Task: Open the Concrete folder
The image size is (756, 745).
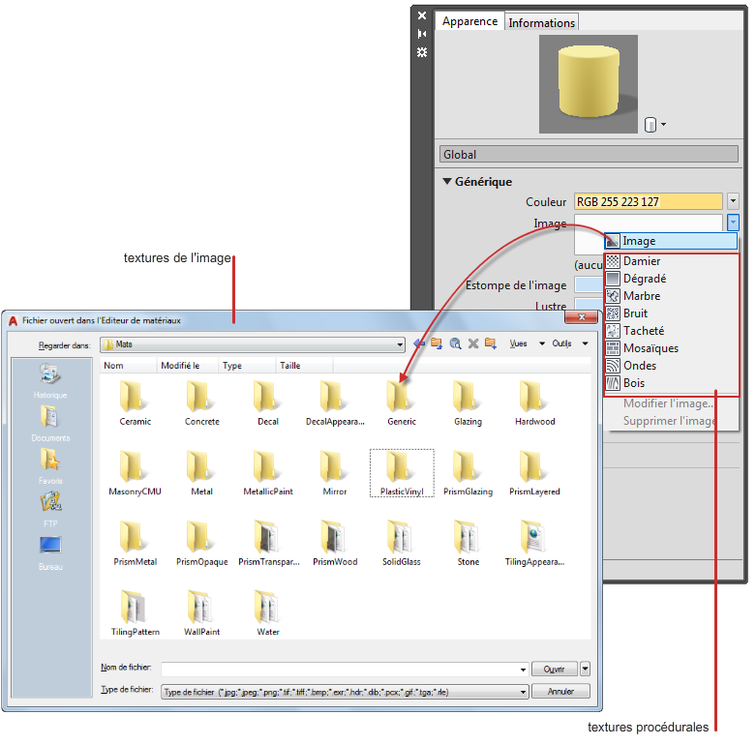Action: (201, 402)
